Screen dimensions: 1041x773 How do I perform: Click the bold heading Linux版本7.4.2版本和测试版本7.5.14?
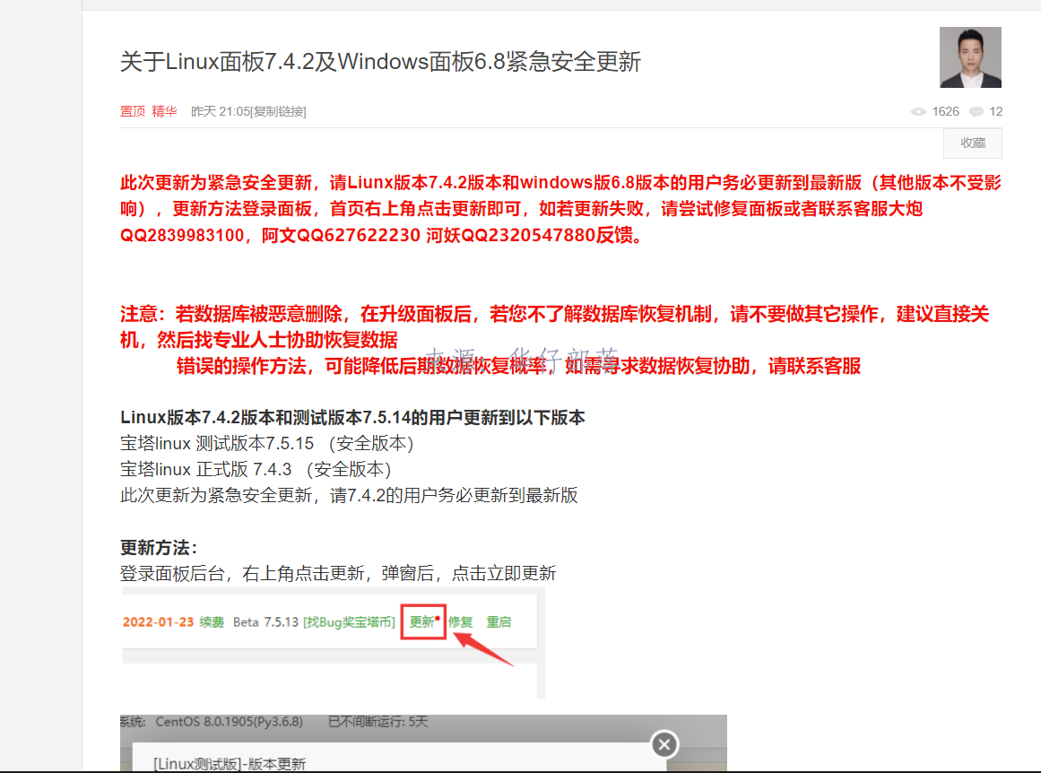click(352, 418)
